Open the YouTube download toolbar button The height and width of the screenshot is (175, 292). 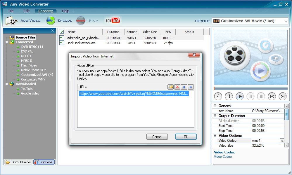tap(113, 20)
